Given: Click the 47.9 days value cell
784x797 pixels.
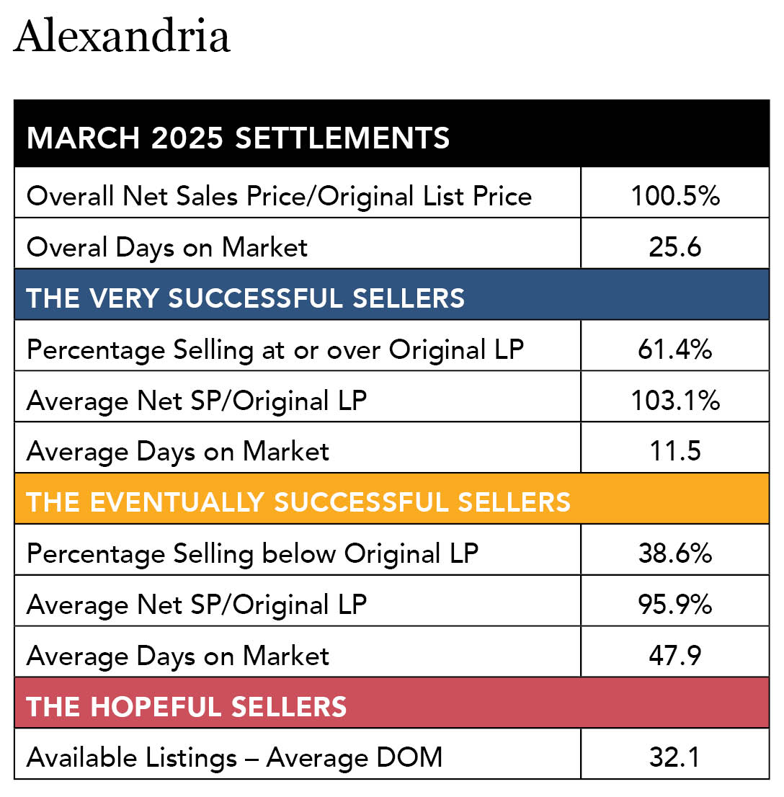Looking at the screenshot, I should coord(674,656).
